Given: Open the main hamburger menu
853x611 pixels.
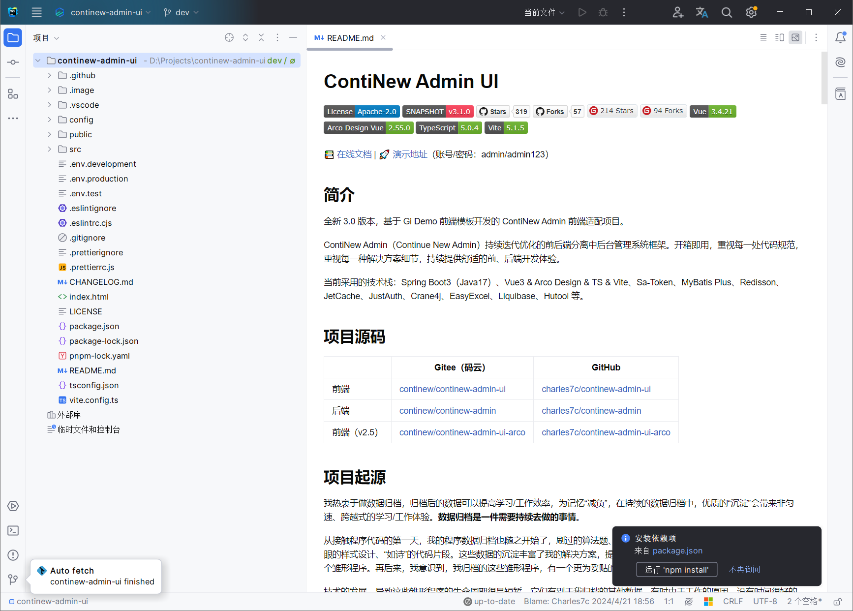Looking at the screenshot, I should coord(36,12).
